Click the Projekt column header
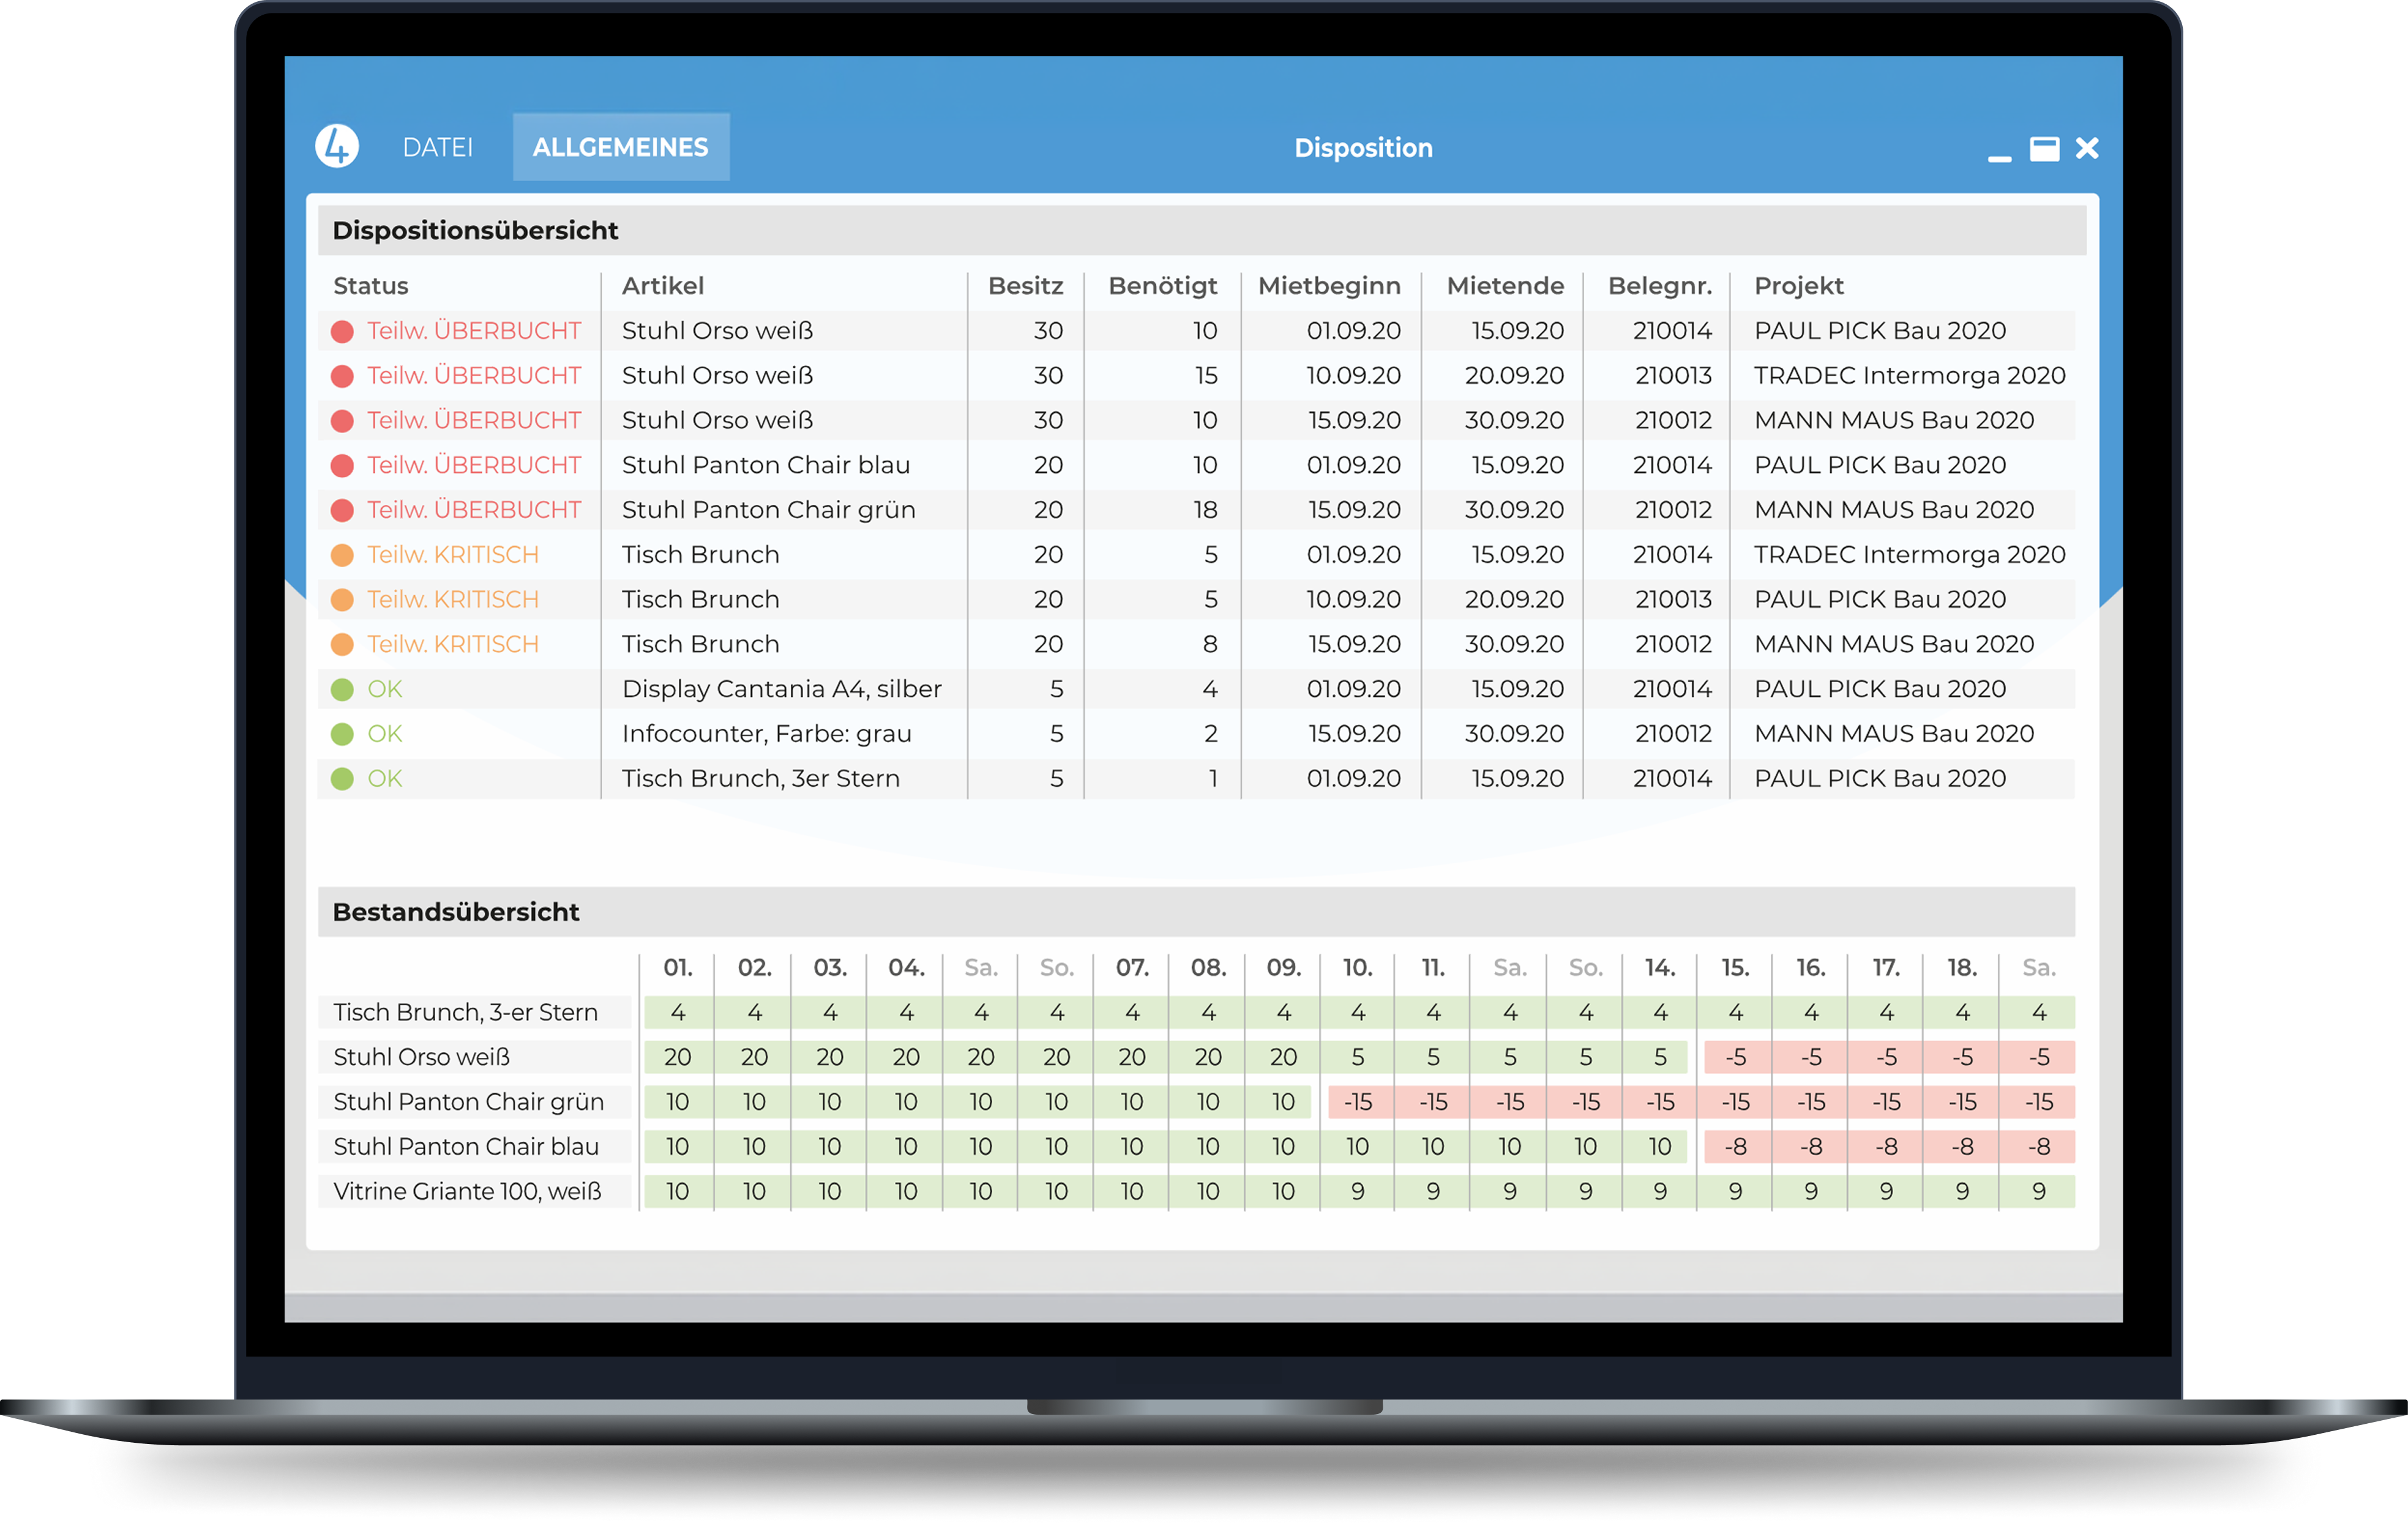Viewport: 2408px width, 1526px height. pos(1798,286)
